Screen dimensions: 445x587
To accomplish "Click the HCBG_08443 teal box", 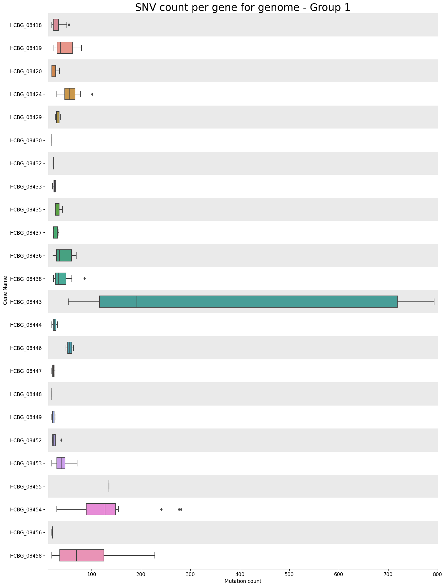I will (x=248, y=301).
